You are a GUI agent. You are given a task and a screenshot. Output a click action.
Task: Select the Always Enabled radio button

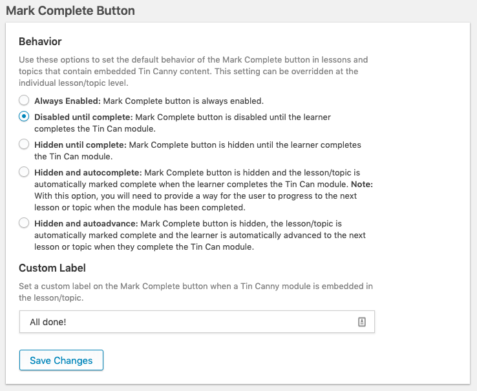(x=24, y=101)
